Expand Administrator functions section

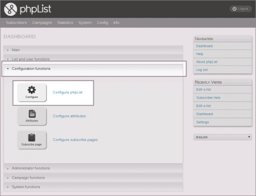point(93,168)
